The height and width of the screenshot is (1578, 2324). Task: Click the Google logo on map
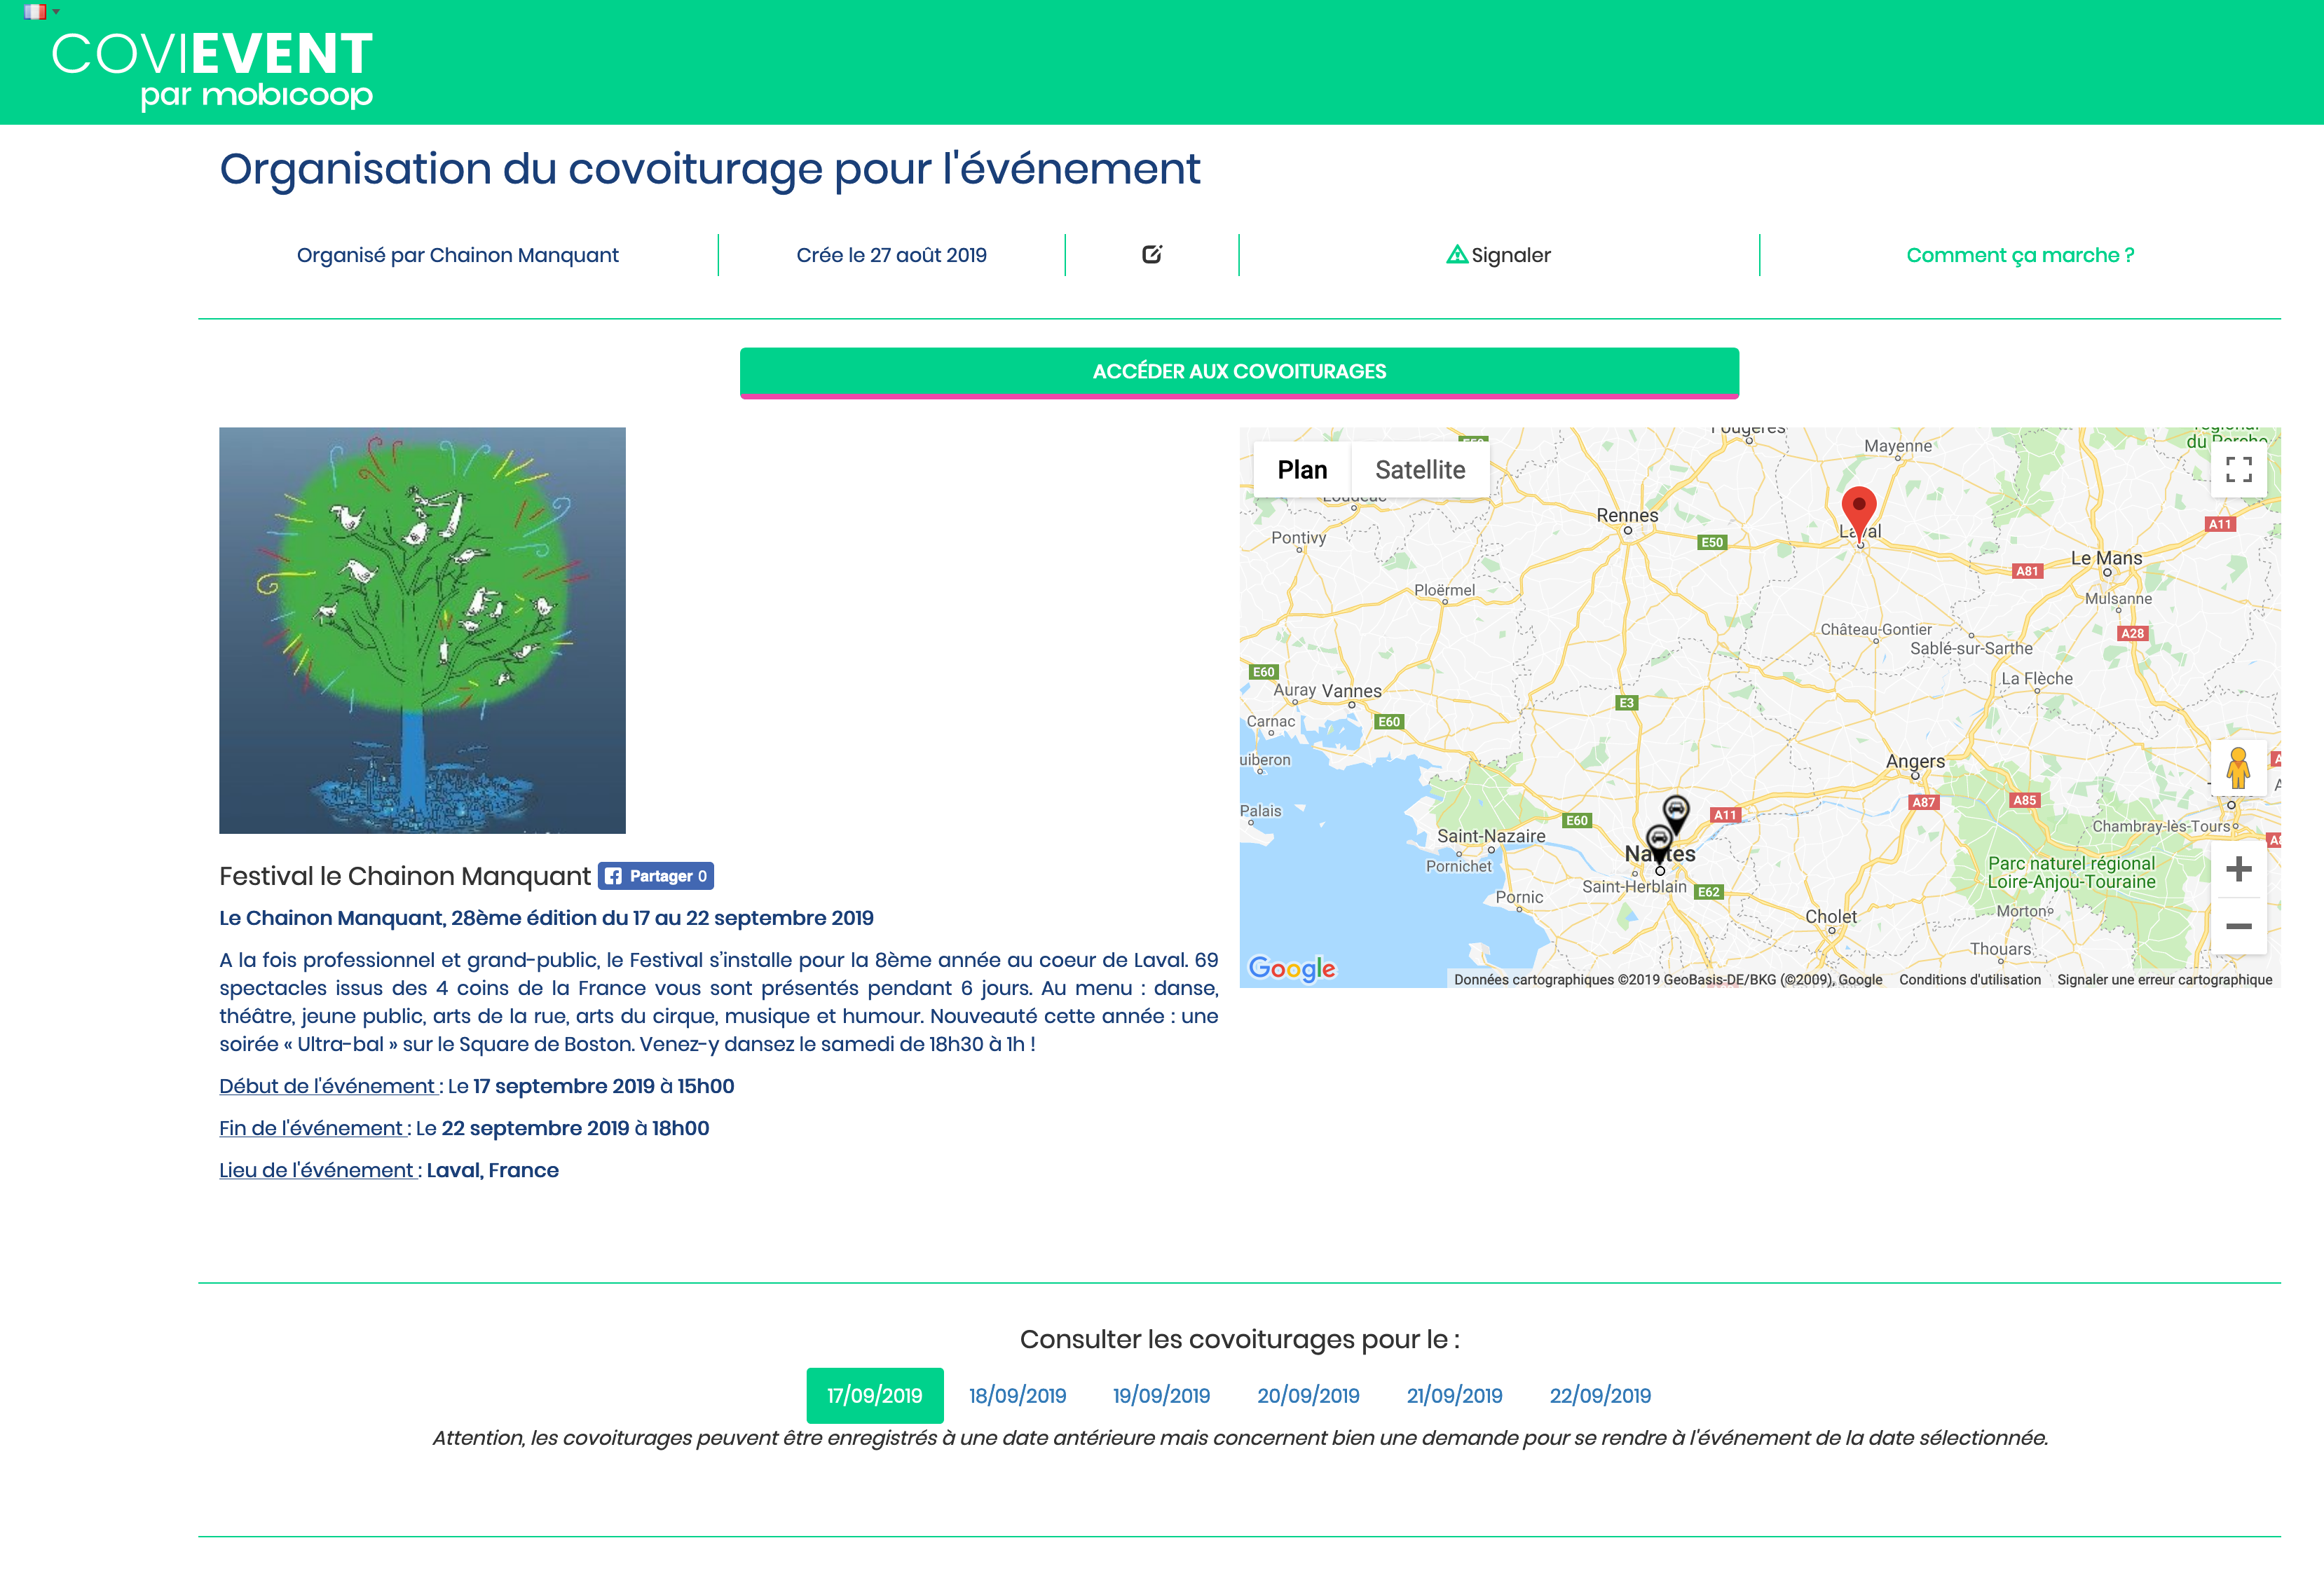1292,968
